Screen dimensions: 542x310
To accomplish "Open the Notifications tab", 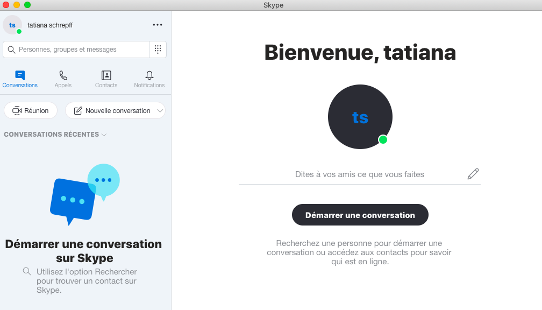I will (x=149, y=79).
